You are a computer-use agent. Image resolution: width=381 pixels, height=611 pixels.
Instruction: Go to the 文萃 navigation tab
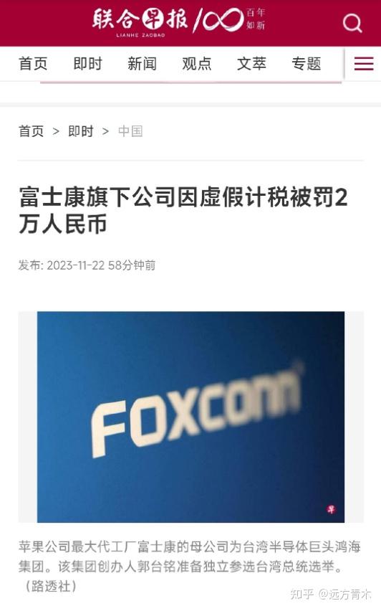[x=251, y=64]
